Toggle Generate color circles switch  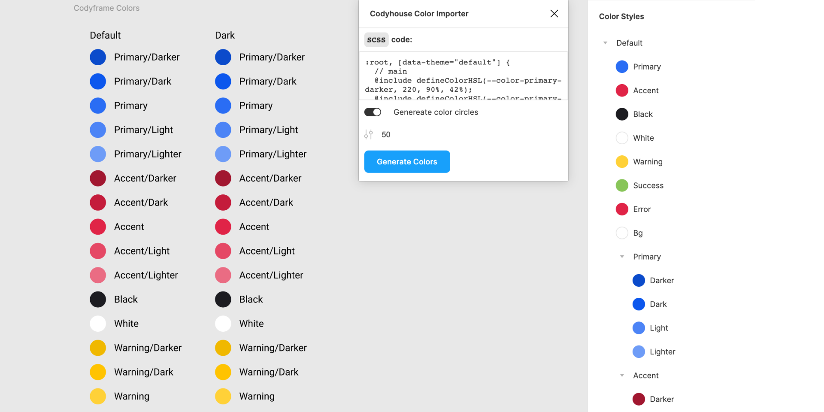[373, 112]
